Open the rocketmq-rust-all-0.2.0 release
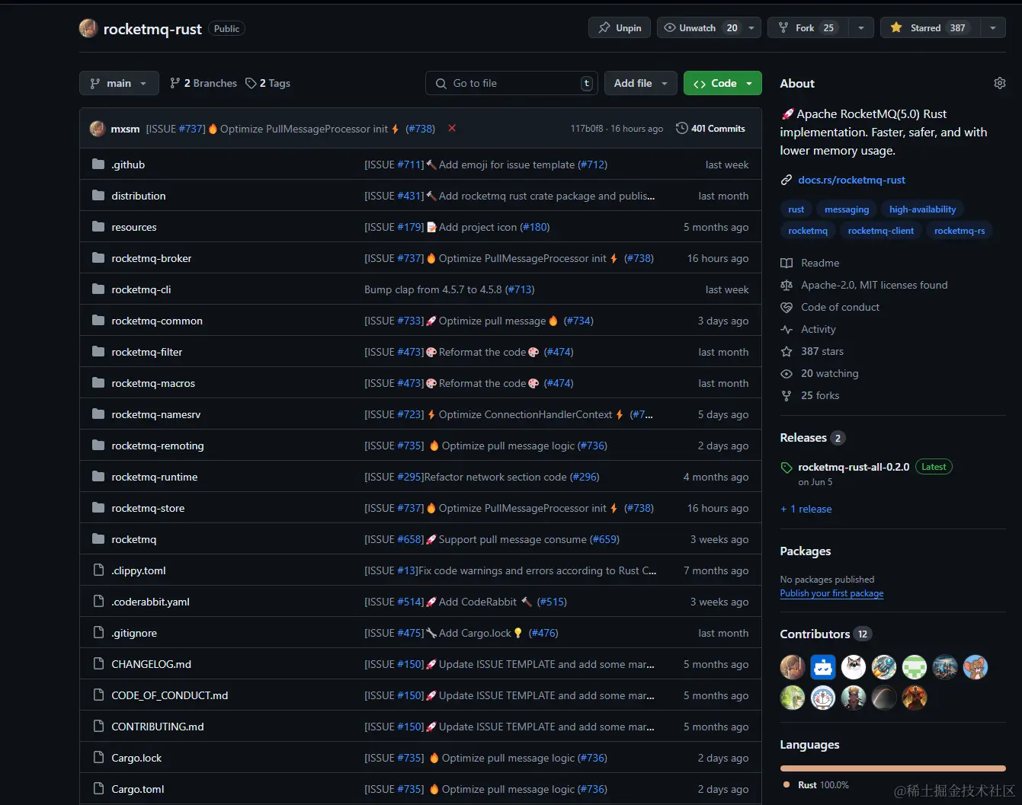 [x=854, y=467]
